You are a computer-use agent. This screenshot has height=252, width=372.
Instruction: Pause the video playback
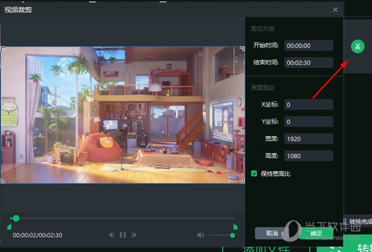(x=123, y=235)
